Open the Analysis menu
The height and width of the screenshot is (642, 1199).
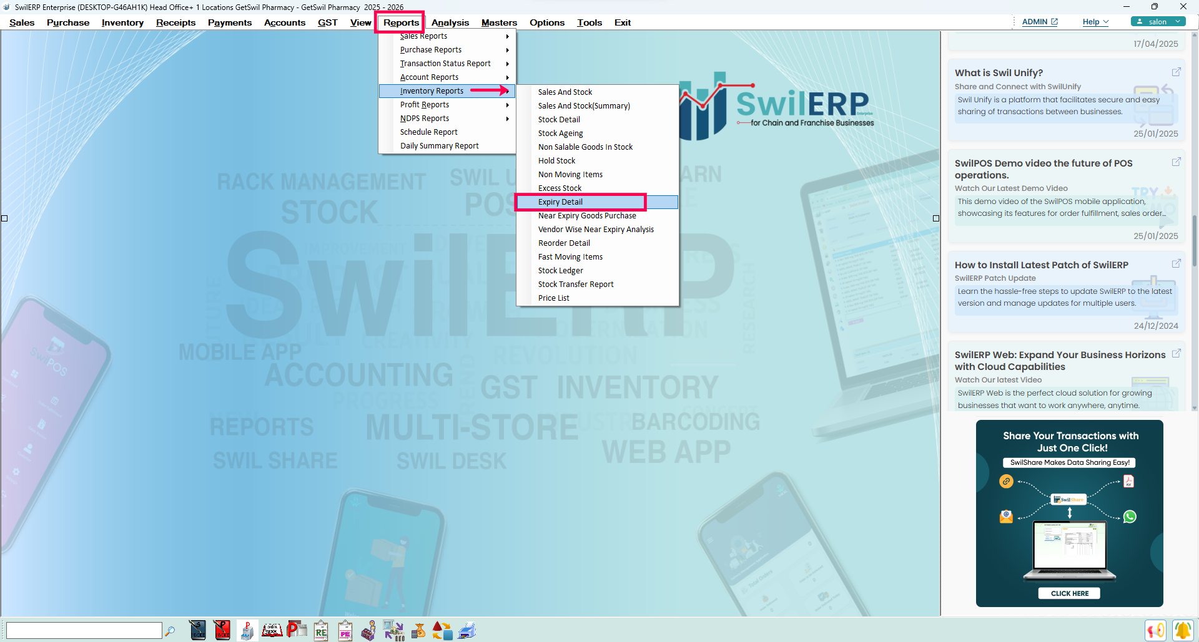(x=450, y=22)
